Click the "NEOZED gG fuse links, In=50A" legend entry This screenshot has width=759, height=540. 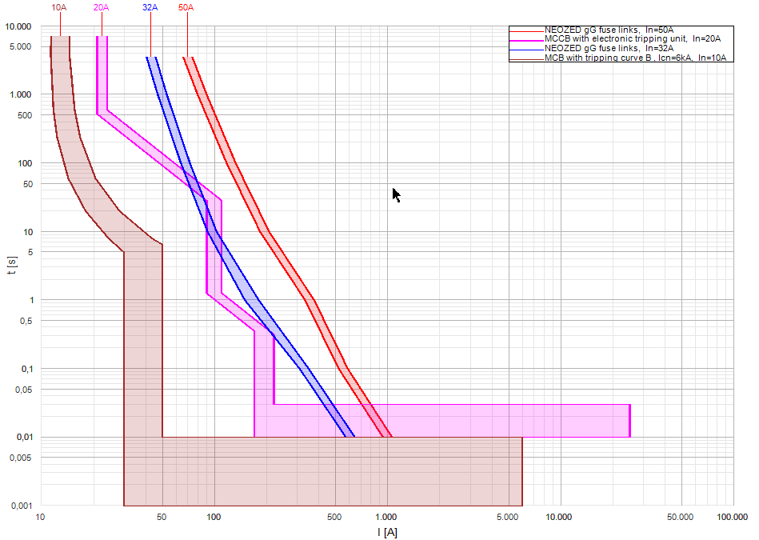pos(608,30)
